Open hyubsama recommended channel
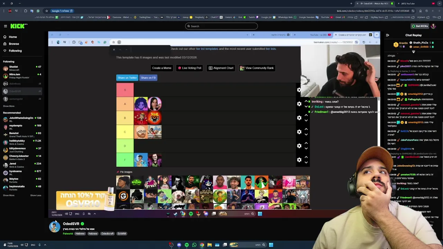This screenshot has width=443, height=249. (x=21, y=173)
